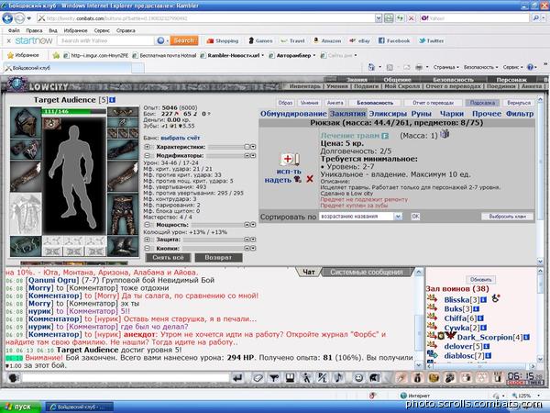The image size is (550, 413).
Task: Click the boots equipment slot
Action: pyautogui.click(x=123, y=245)
